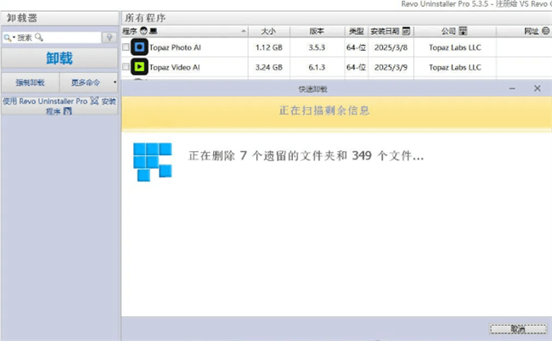Click the lightbulb button beside search field
This screenshot has width=552, height=341.
(x=110, y=37)
